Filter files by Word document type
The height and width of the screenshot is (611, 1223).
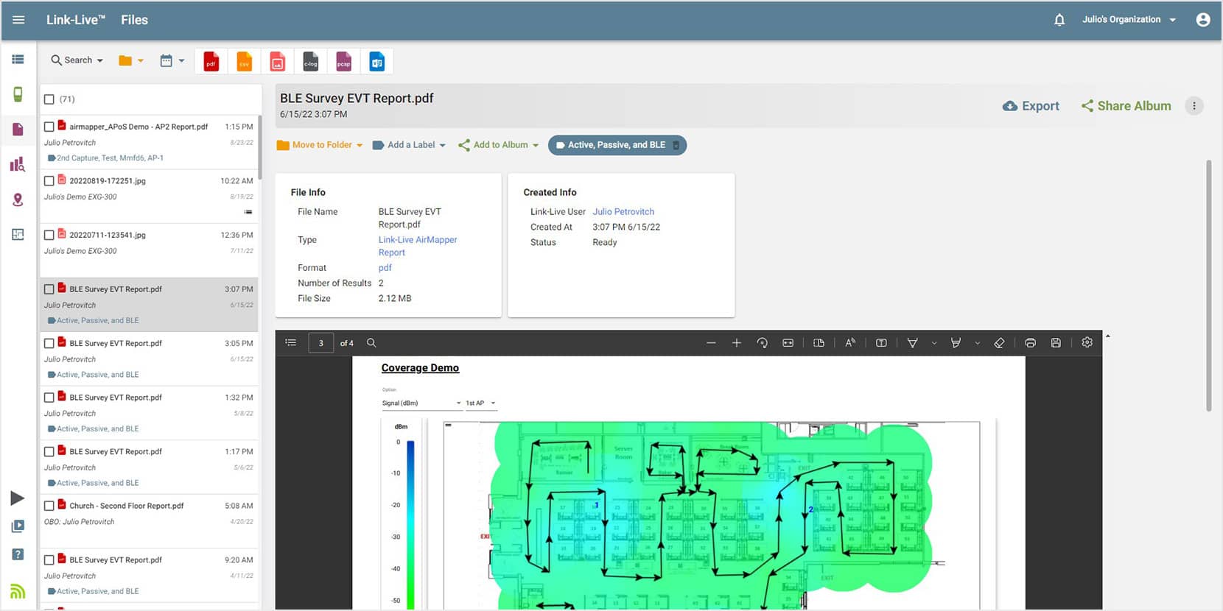tap(376, 61)
